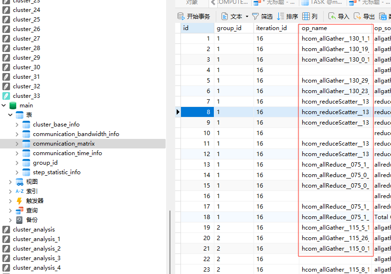This screenshot has width=391, height=274.
Task: Select cluster_analysis_4 database entry
Action: point(37,268)
